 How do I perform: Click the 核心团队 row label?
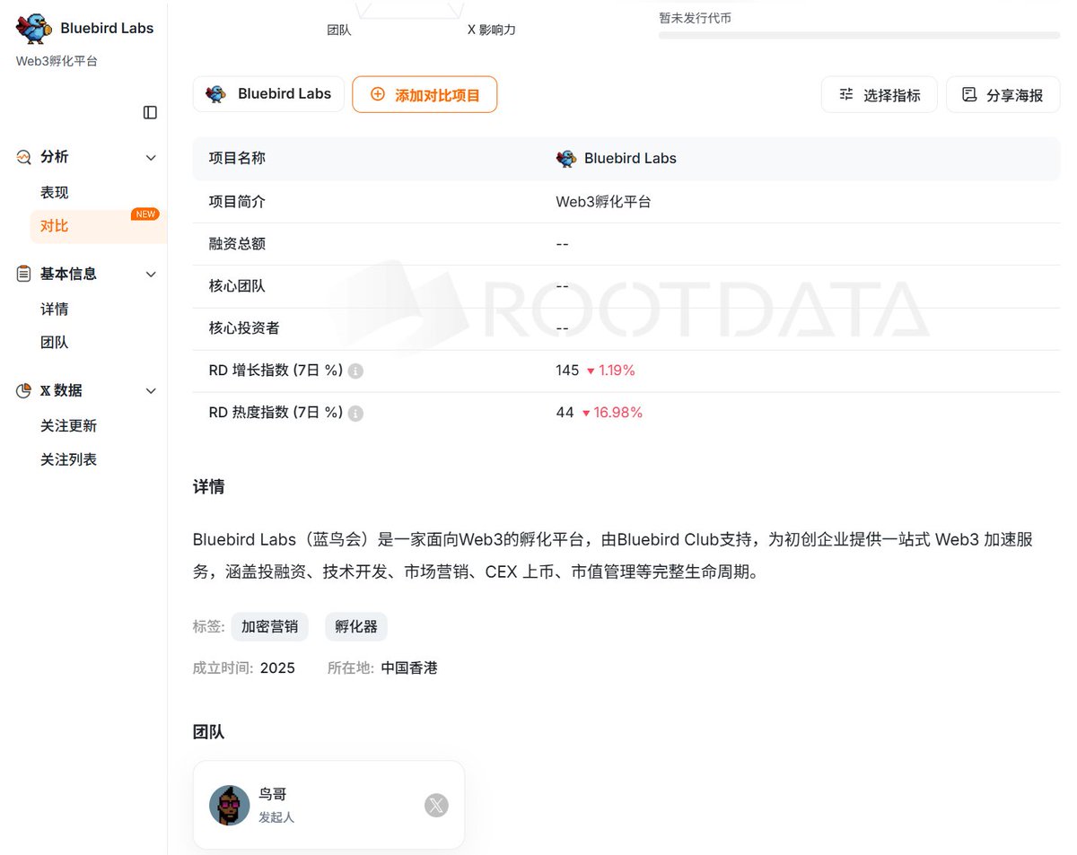(237, 286)
